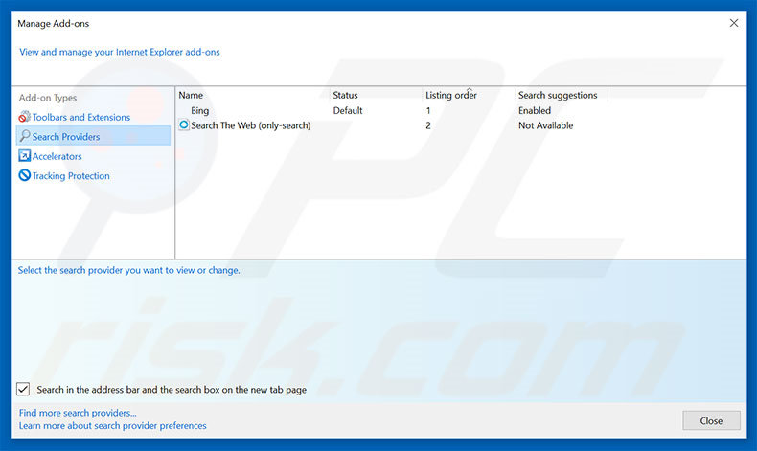Image resolution: width=757 pixels, height=451 pixels.
Task: Switch to Tracking Protection category
Action: pyautogui.click(x=71, y=176)
